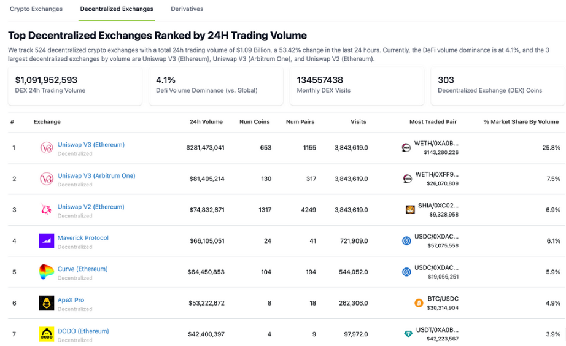Screen dimensions: 566x346
Task: Click the Uniswap V3 (Ethereum) logo icon
Action: (x=46, y=148)
